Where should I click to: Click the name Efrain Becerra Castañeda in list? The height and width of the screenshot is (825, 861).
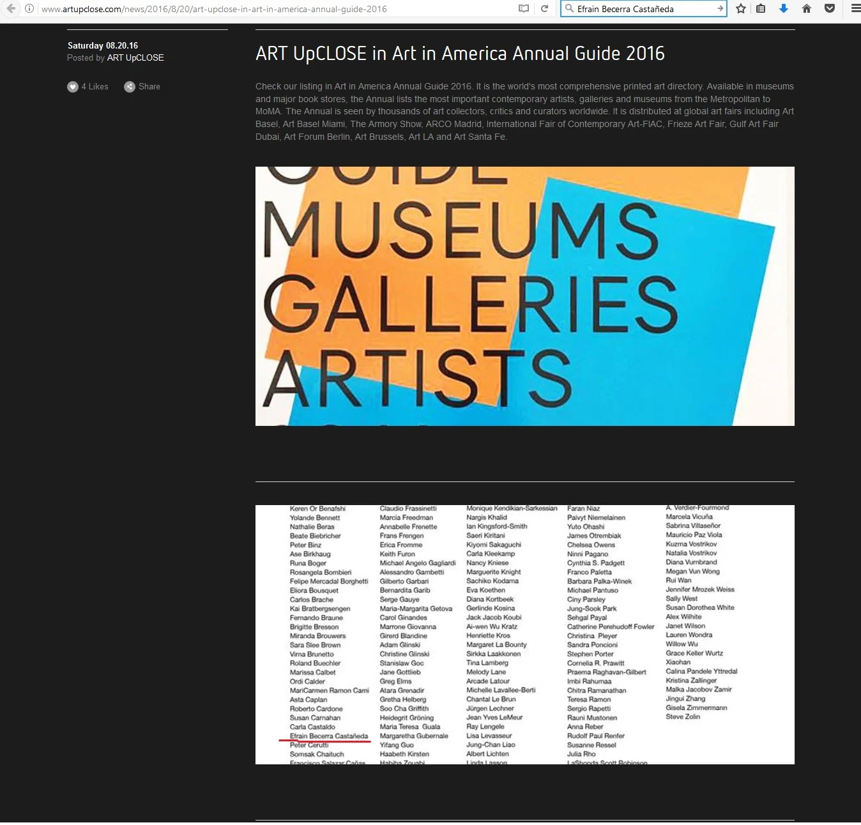(329, 736)
